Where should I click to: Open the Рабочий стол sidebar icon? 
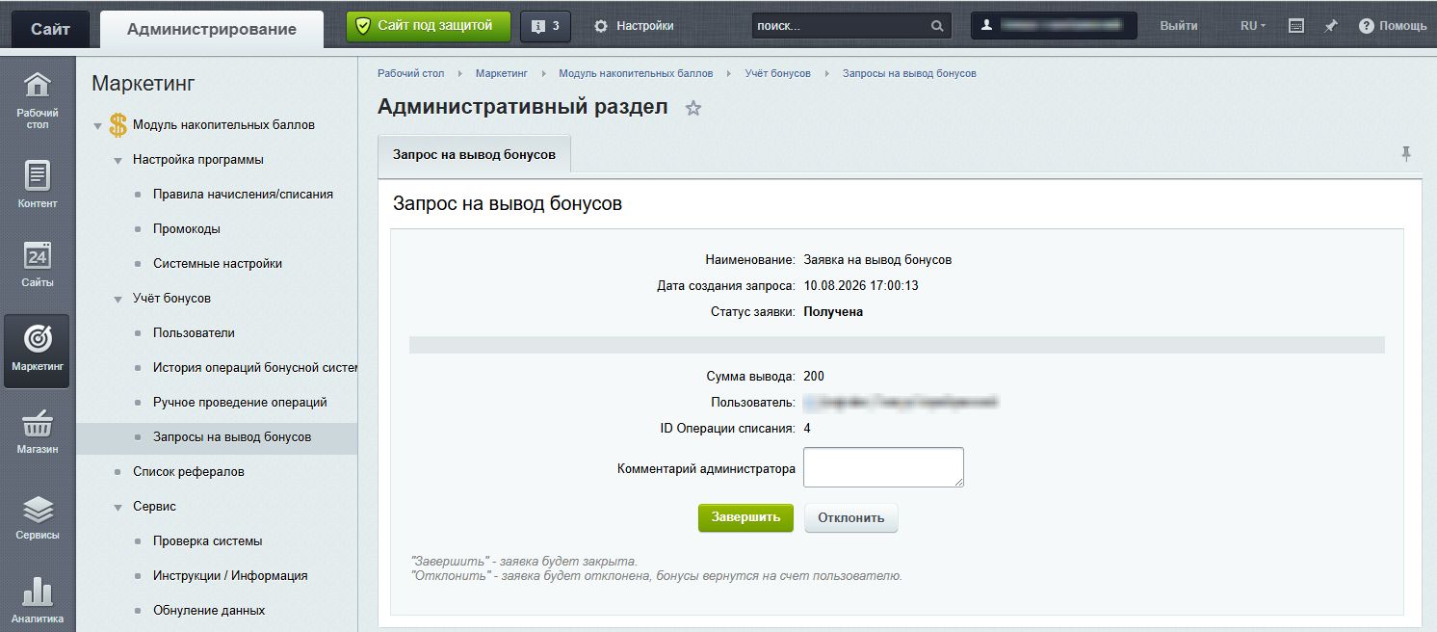37,99
